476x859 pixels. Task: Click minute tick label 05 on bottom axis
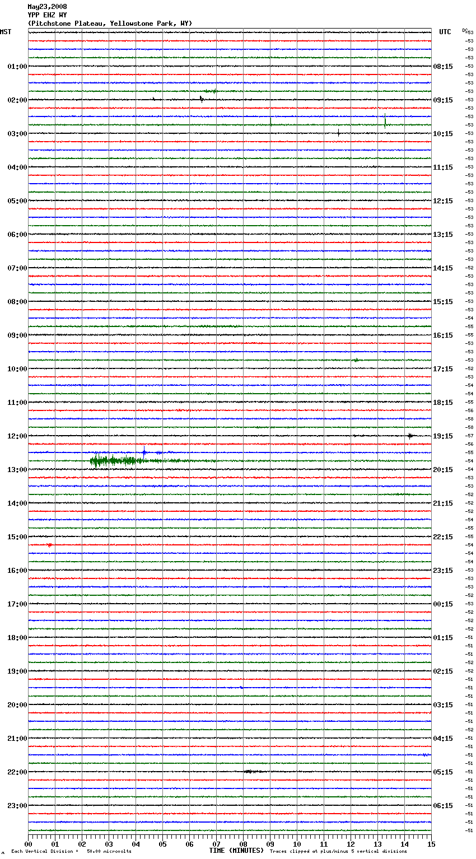point(162,844)
